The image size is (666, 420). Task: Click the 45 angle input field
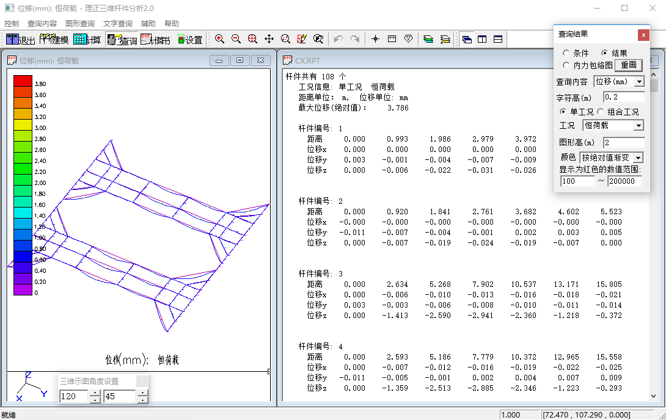tap(120, 396)
